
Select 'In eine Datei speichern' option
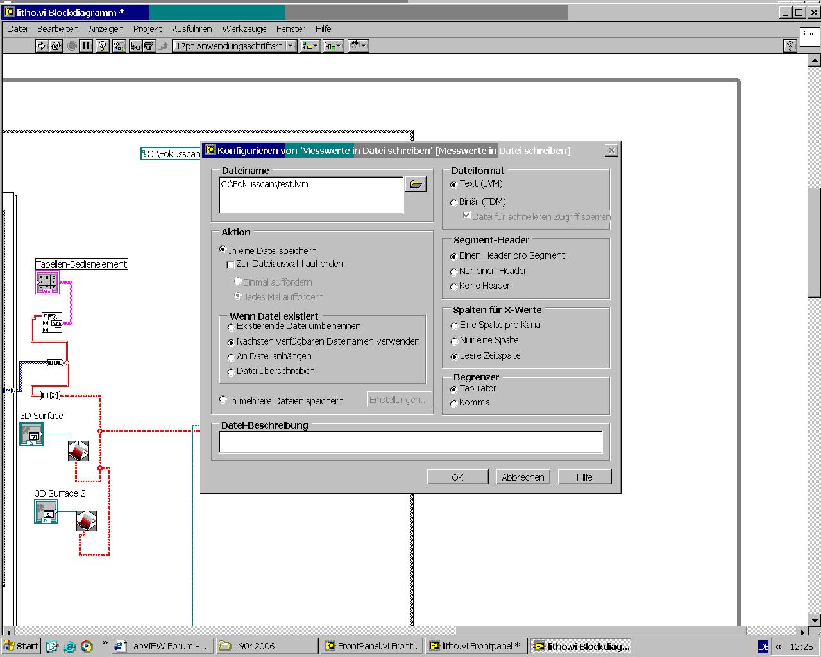(x=268, y=250)
